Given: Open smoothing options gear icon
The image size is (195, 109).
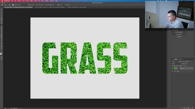Looking at the screenshot, I should coord(58,5).
